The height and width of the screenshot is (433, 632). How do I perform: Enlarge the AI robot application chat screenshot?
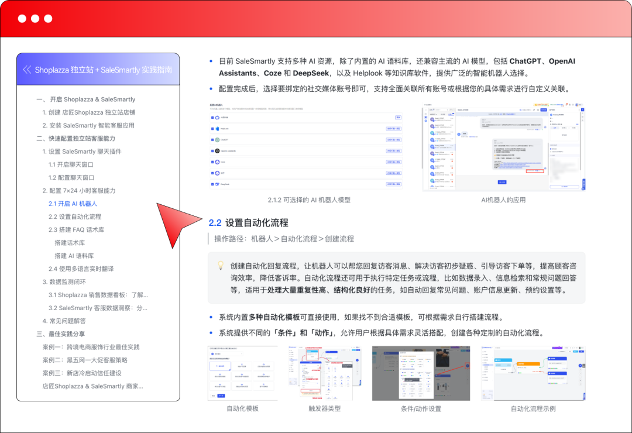(503, 146)
